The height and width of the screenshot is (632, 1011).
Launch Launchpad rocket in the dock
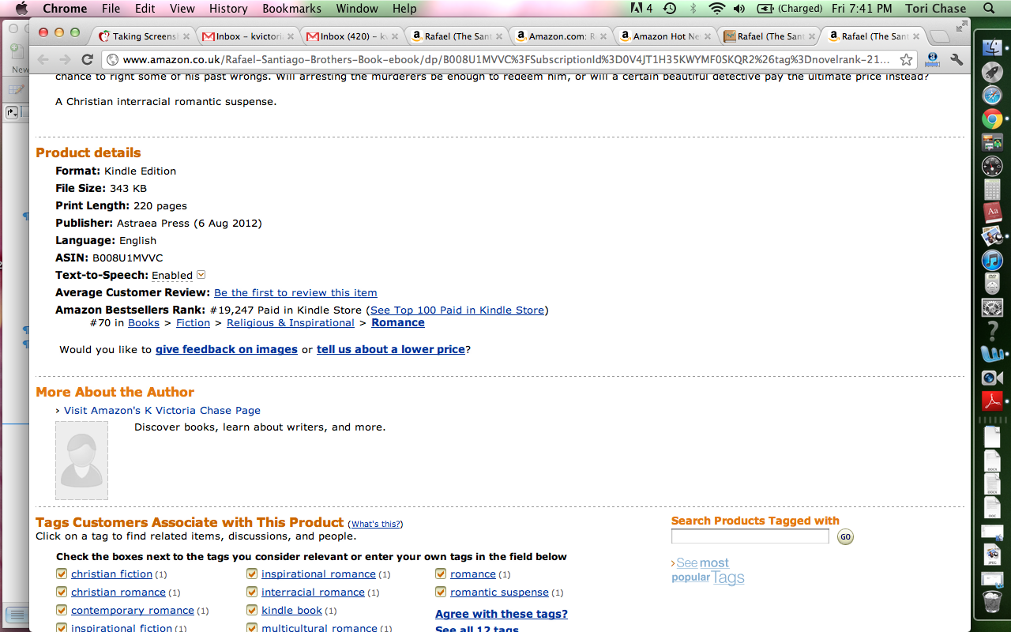tap(992, 72)
